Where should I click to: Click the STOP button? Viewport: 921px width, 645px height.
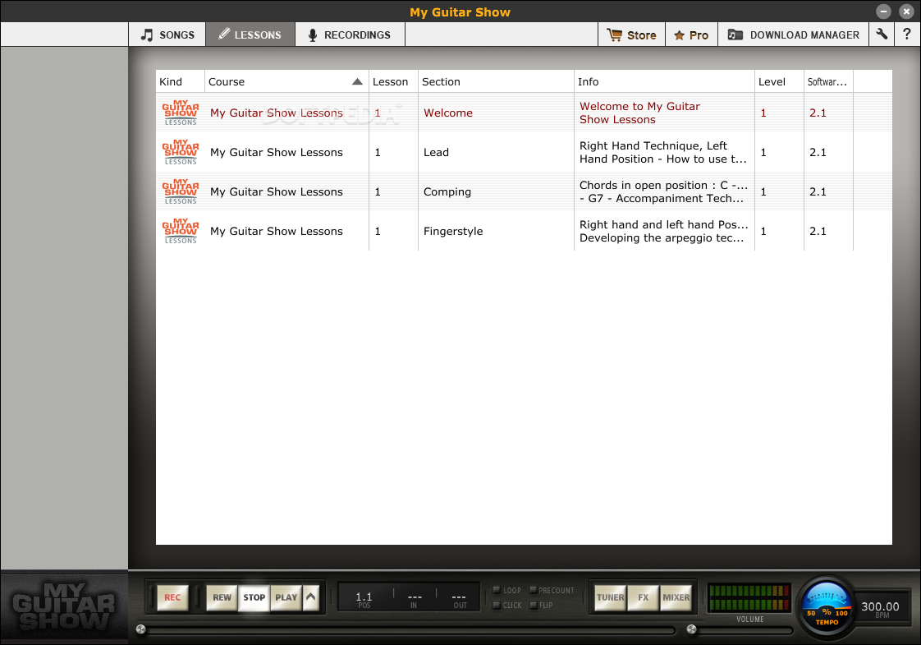tap(254, 597)
